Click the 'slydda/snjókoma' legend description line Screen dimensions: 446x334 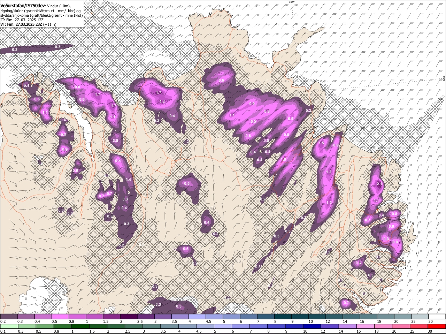coord(41,15)
